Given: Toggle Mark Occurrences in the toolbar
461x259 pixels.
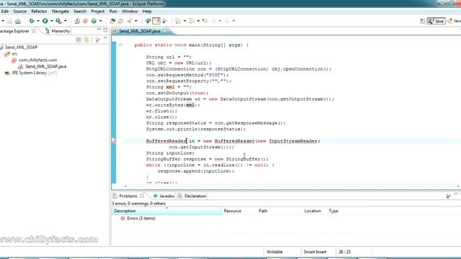Looking at the screenshot, I should (x=156, y=21).
